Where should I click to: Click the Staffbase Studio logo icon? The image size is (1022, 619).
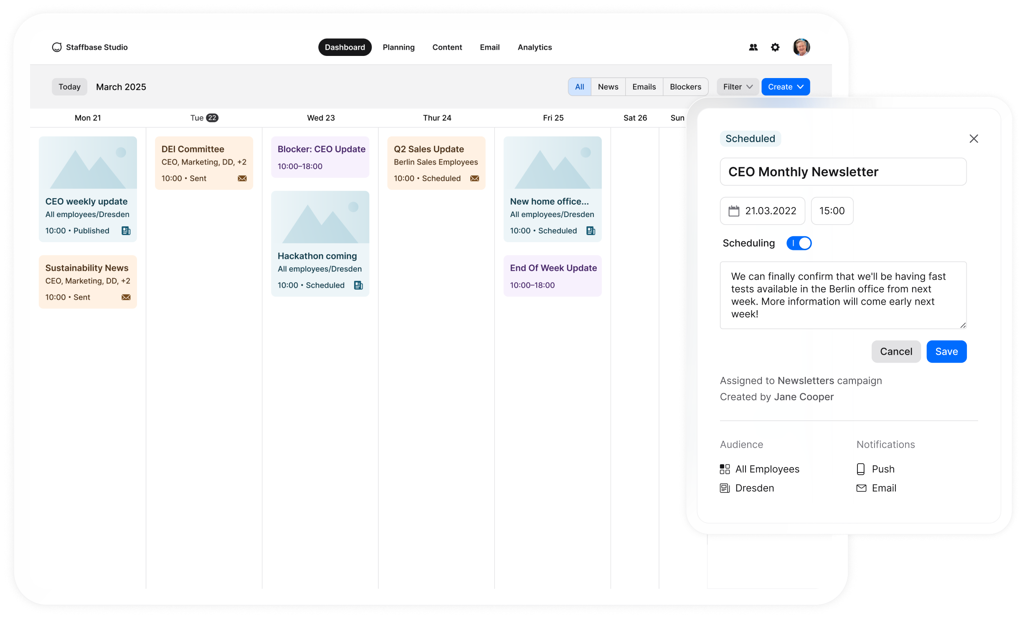57,47
